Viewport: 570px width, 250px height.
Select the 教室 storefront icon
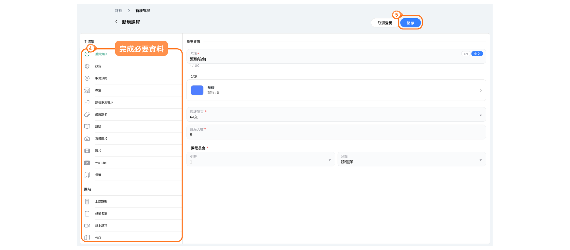(x=87, y=90)
